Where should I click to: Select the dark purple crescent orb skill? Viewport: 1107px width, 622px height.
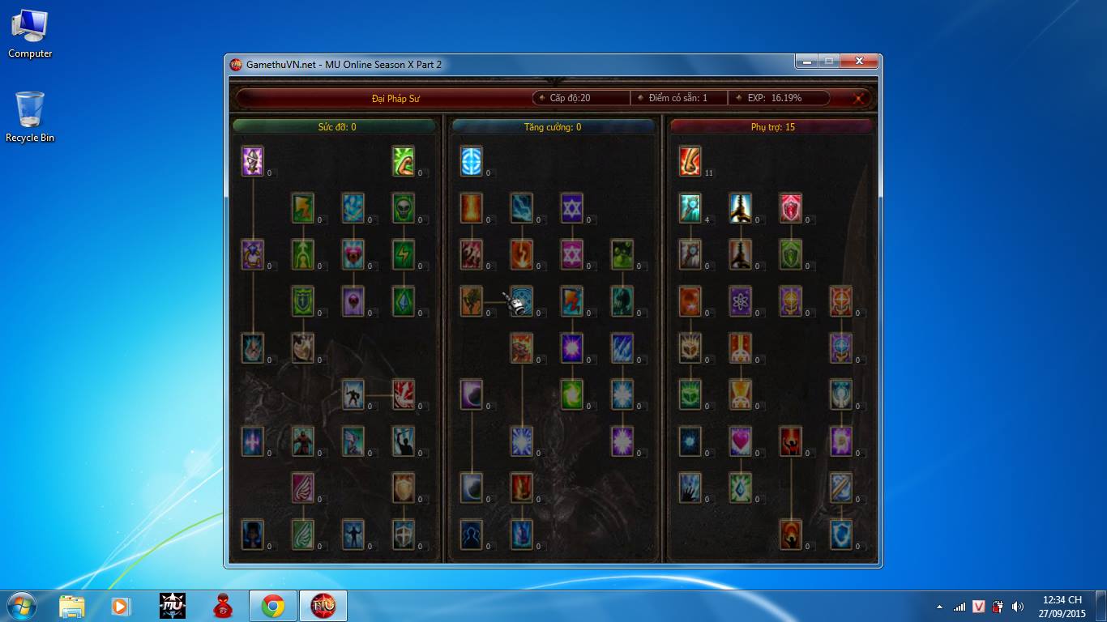[472, 394]
